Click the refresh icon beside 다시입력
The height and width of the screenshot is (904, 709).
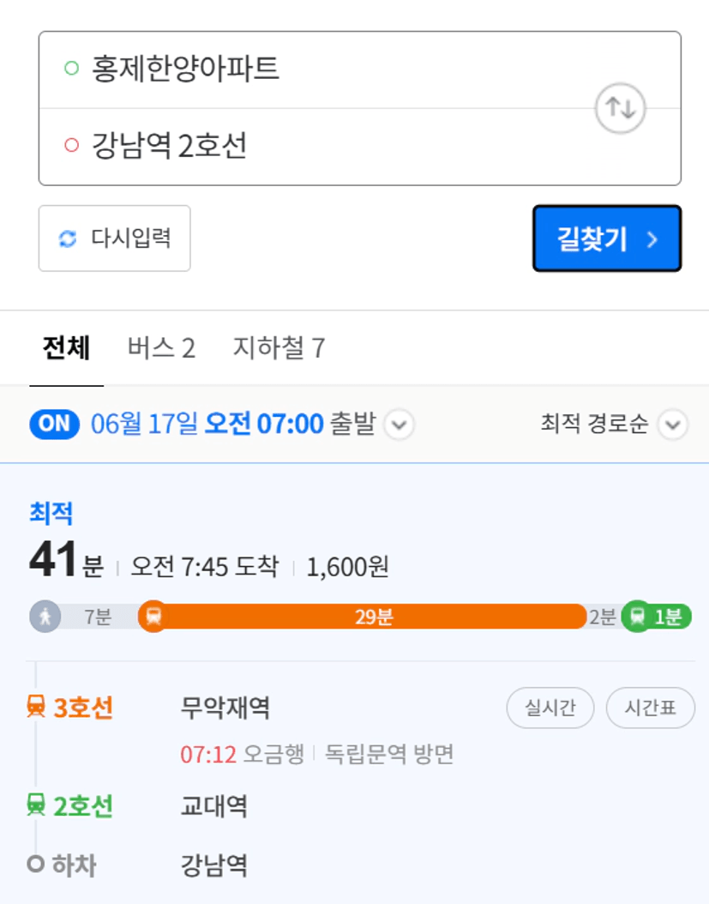tap(68, 238)
